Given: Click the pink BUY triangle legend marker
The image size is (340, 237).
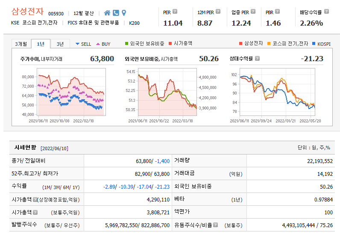Looking at the screenshot, I should [98, 44].
